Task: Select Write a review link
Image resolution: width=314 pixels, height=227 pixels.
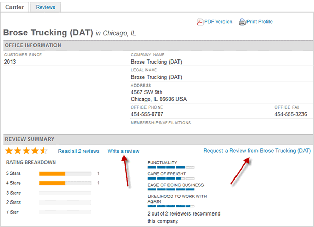Action: point(124,151)
